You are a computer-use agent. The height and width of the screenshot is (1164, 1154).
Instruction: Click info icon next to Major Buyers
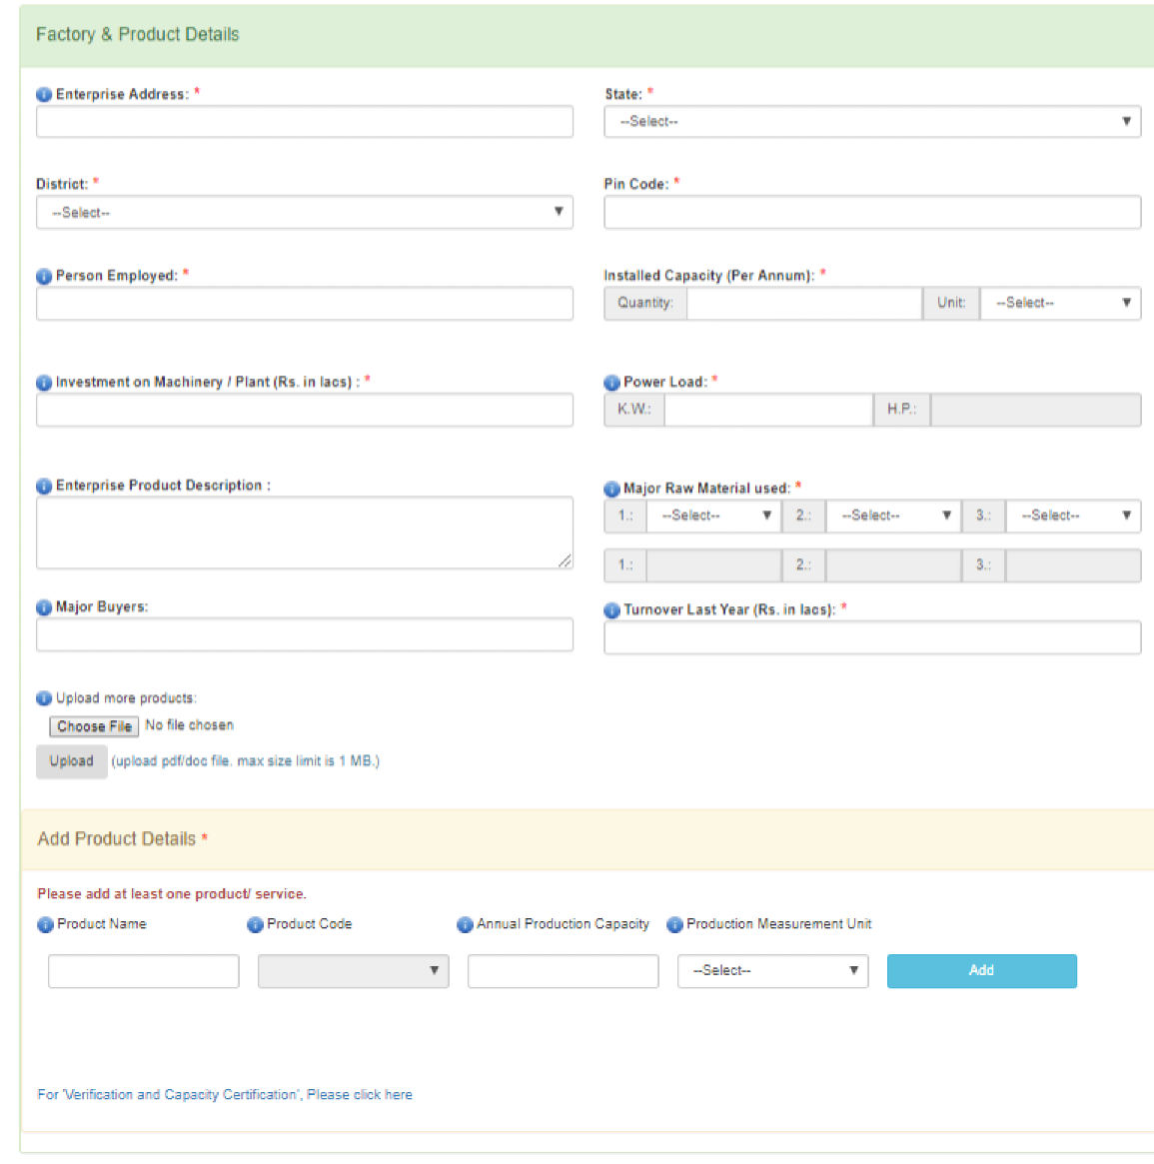click(44, 607)
